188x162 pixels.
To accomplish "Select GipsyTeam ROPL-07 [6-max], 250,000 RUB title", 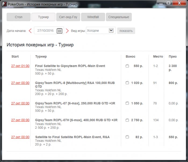I will (x=75, y=103).
